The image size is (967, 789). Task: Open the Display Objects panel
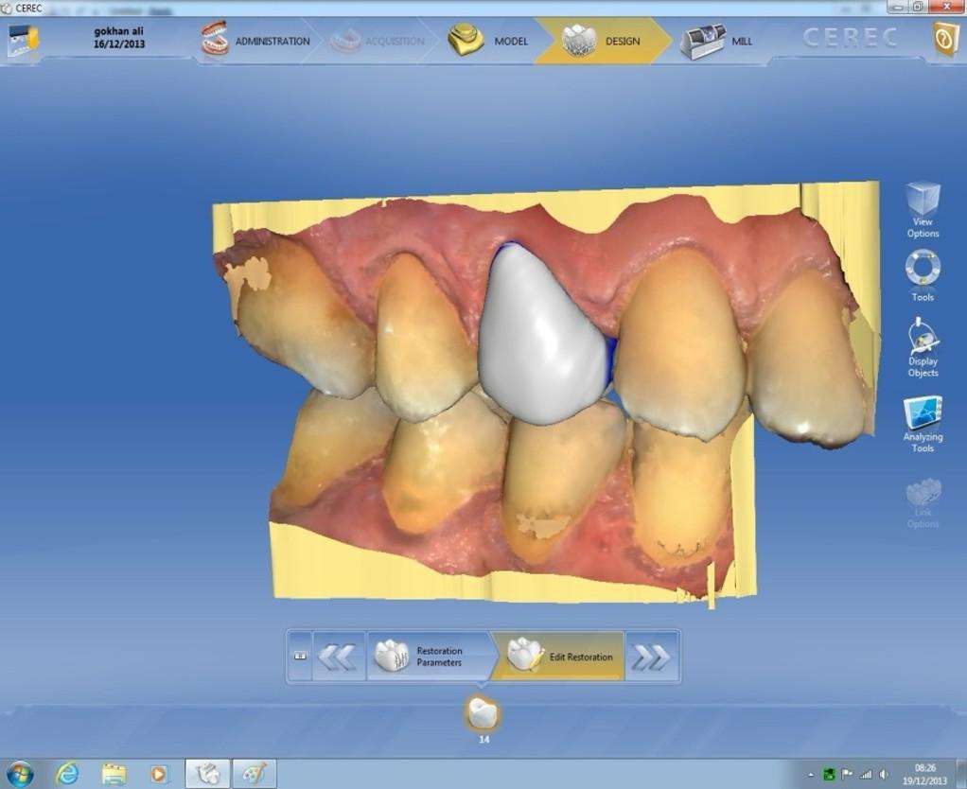[923, 347]
